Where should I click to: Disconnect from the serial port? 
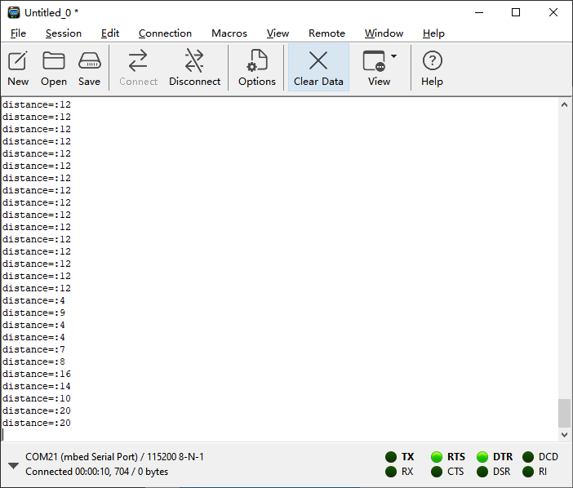coord(194,68)
